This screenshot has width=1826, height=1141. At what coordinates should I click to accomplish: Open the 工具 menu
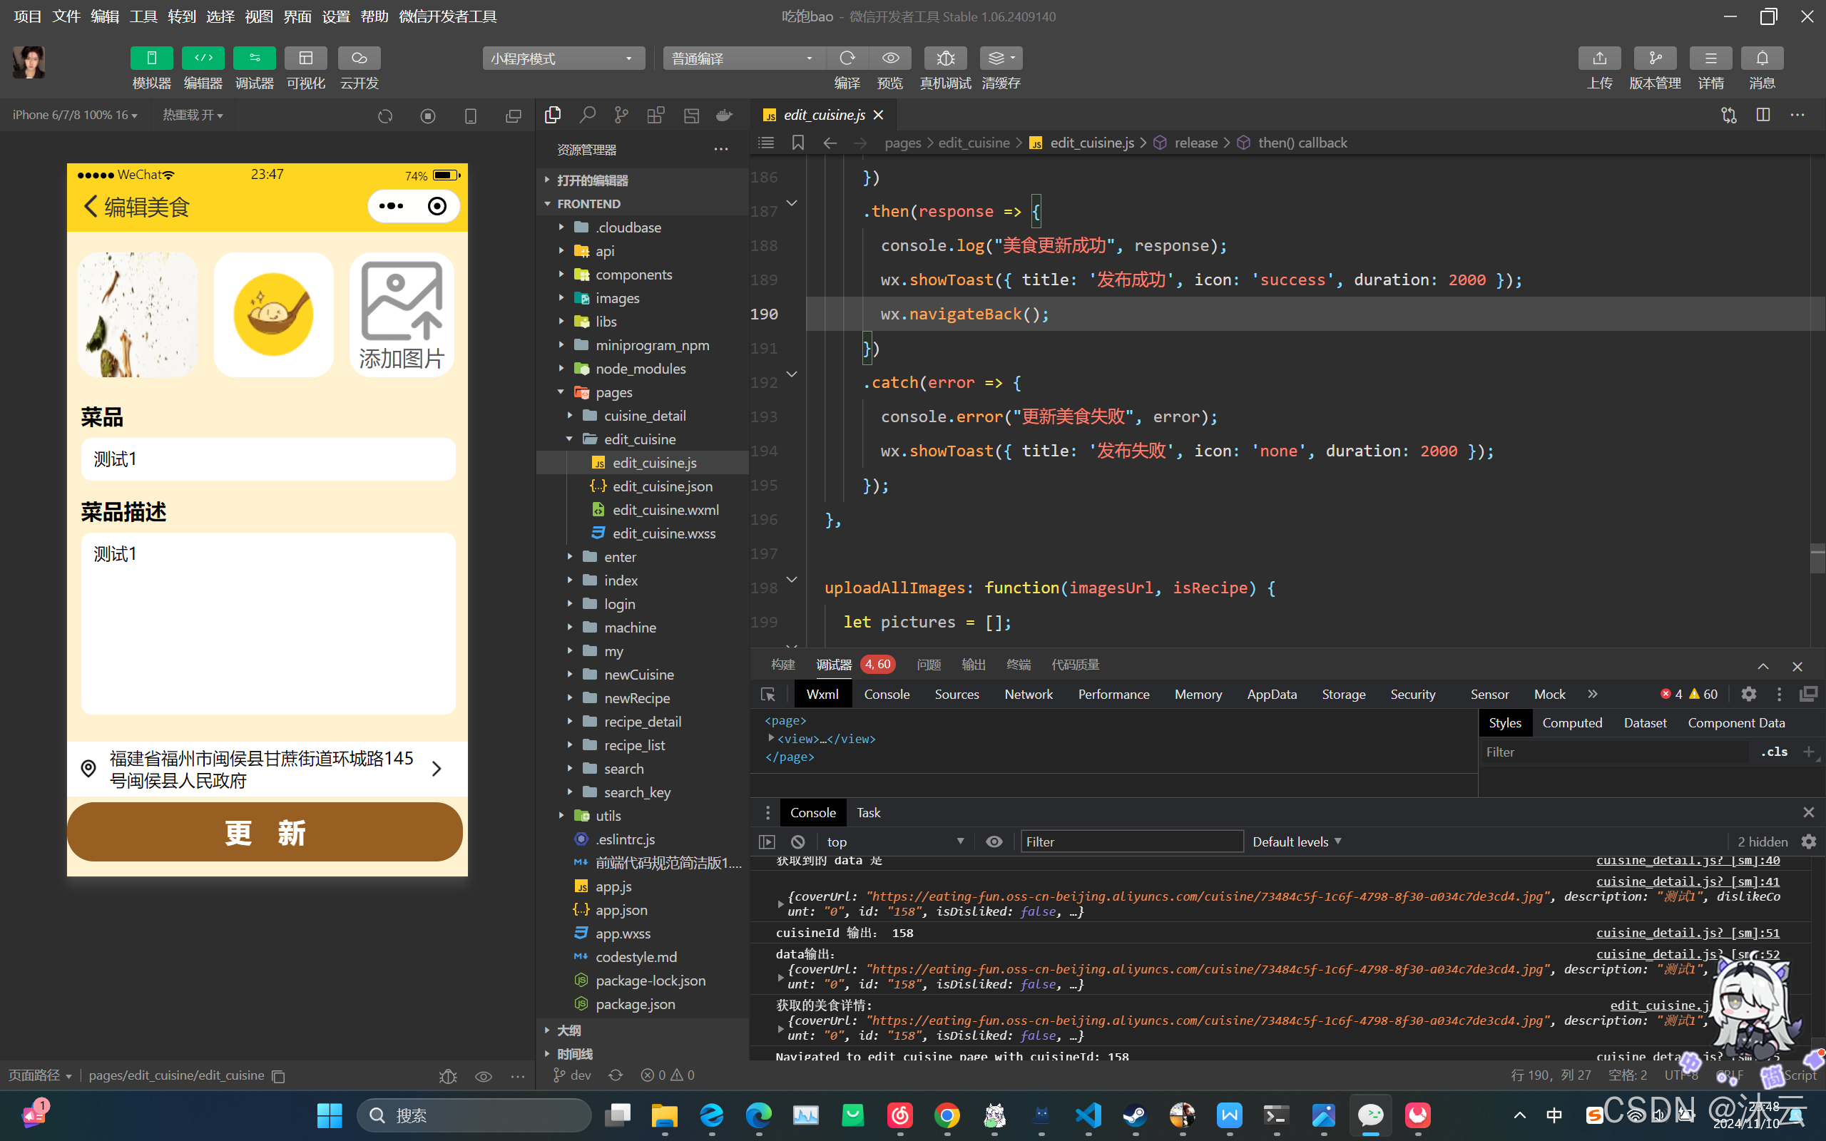tap(143, 16)
